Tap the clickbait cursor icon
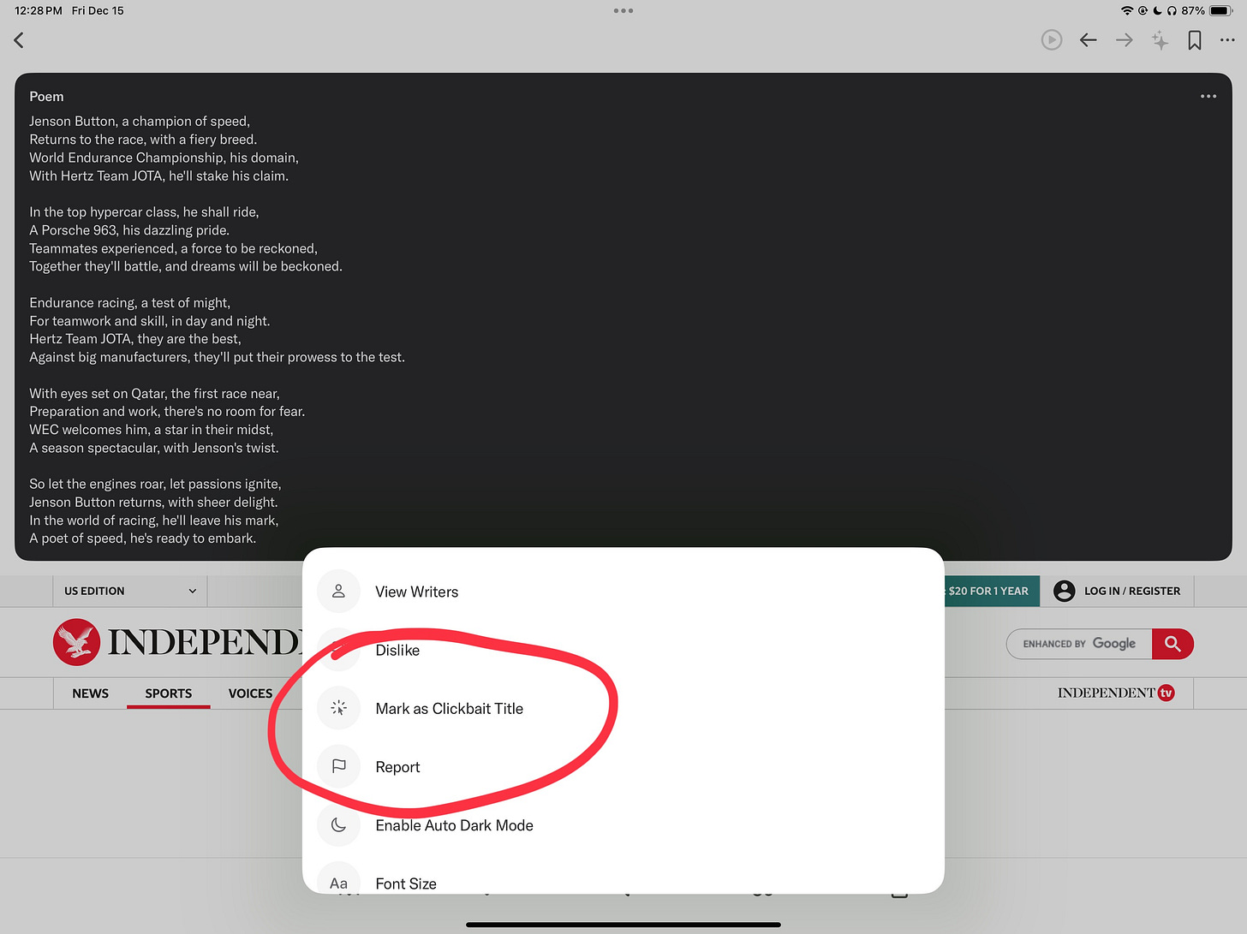The height and width of the screenshot is (934, 1247). coord(339,709)
